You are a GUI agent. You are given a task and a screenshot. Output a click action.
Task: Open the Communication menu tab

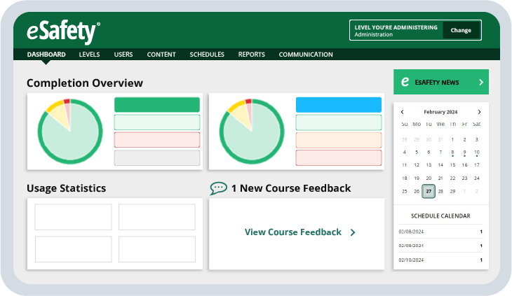(x=306, y=55)
